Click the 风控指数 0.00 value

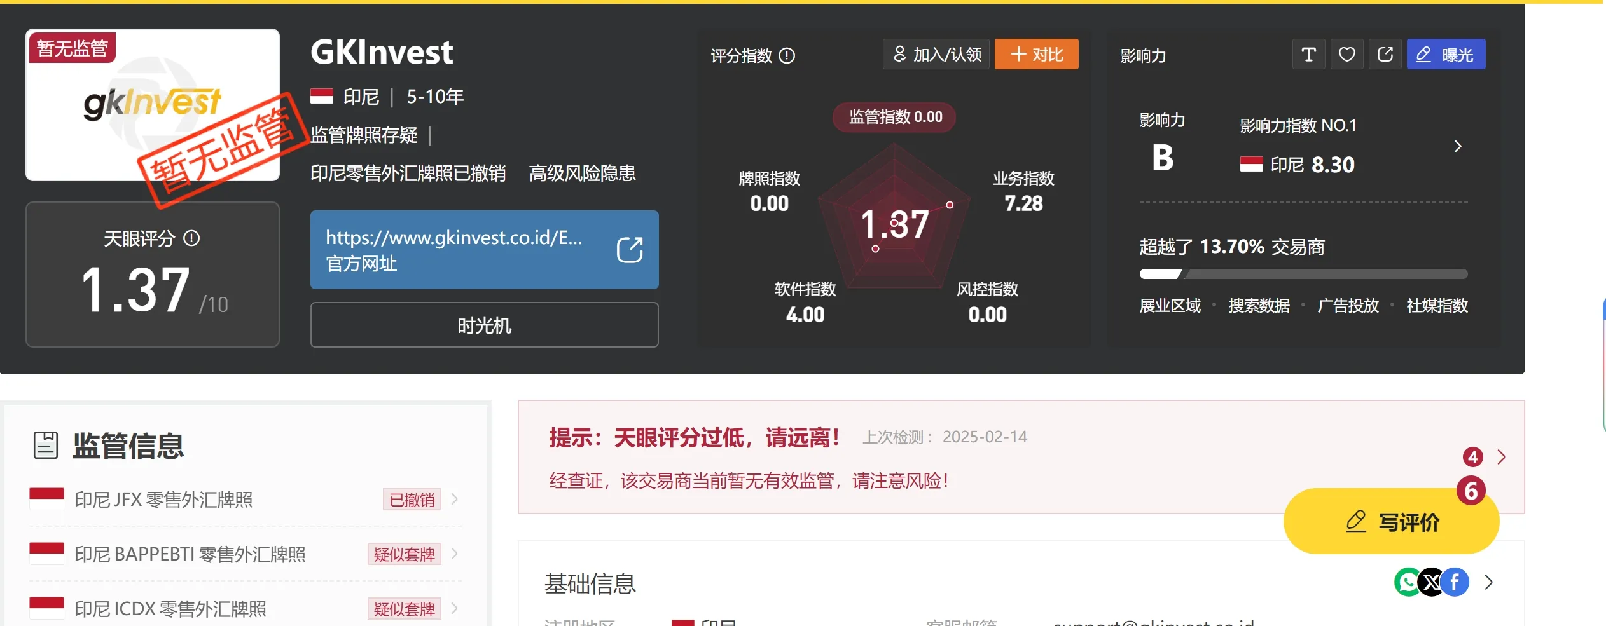tap(988, 315)
